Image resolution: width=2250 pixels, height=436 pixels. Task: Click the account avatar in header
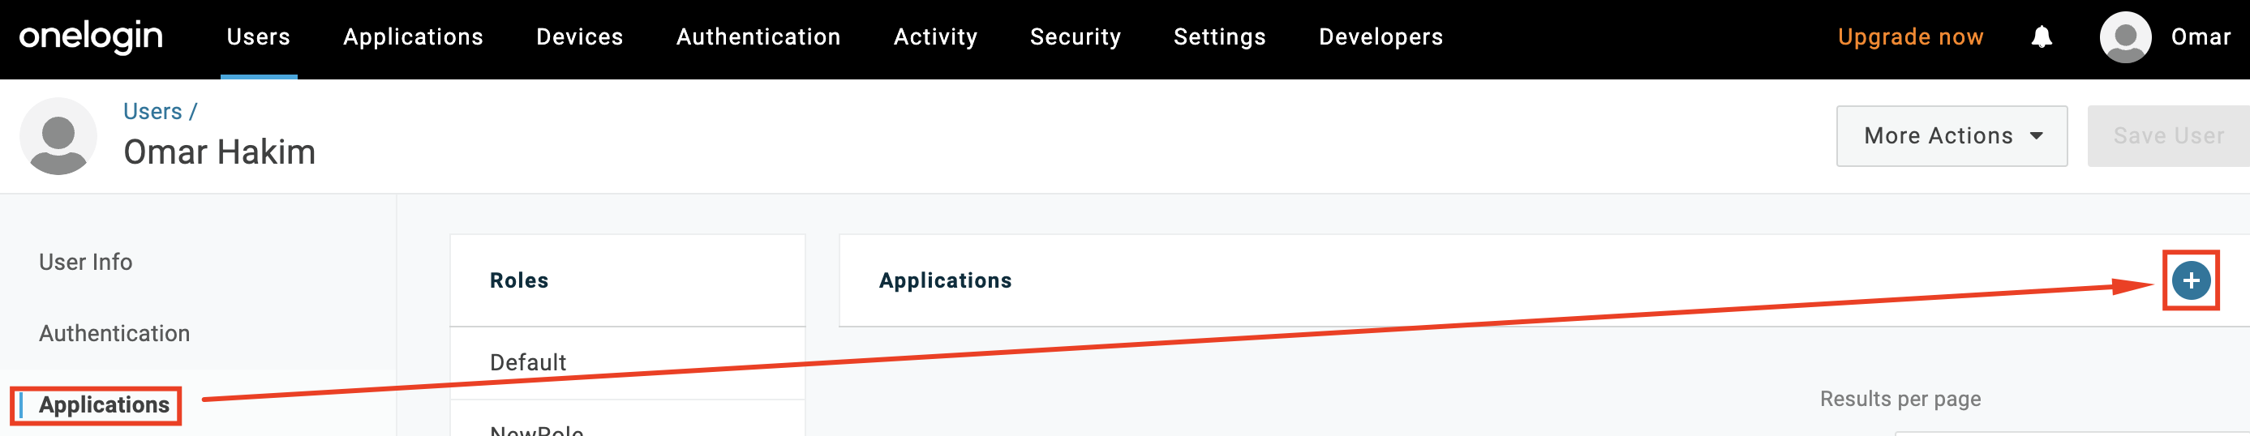2124,36
